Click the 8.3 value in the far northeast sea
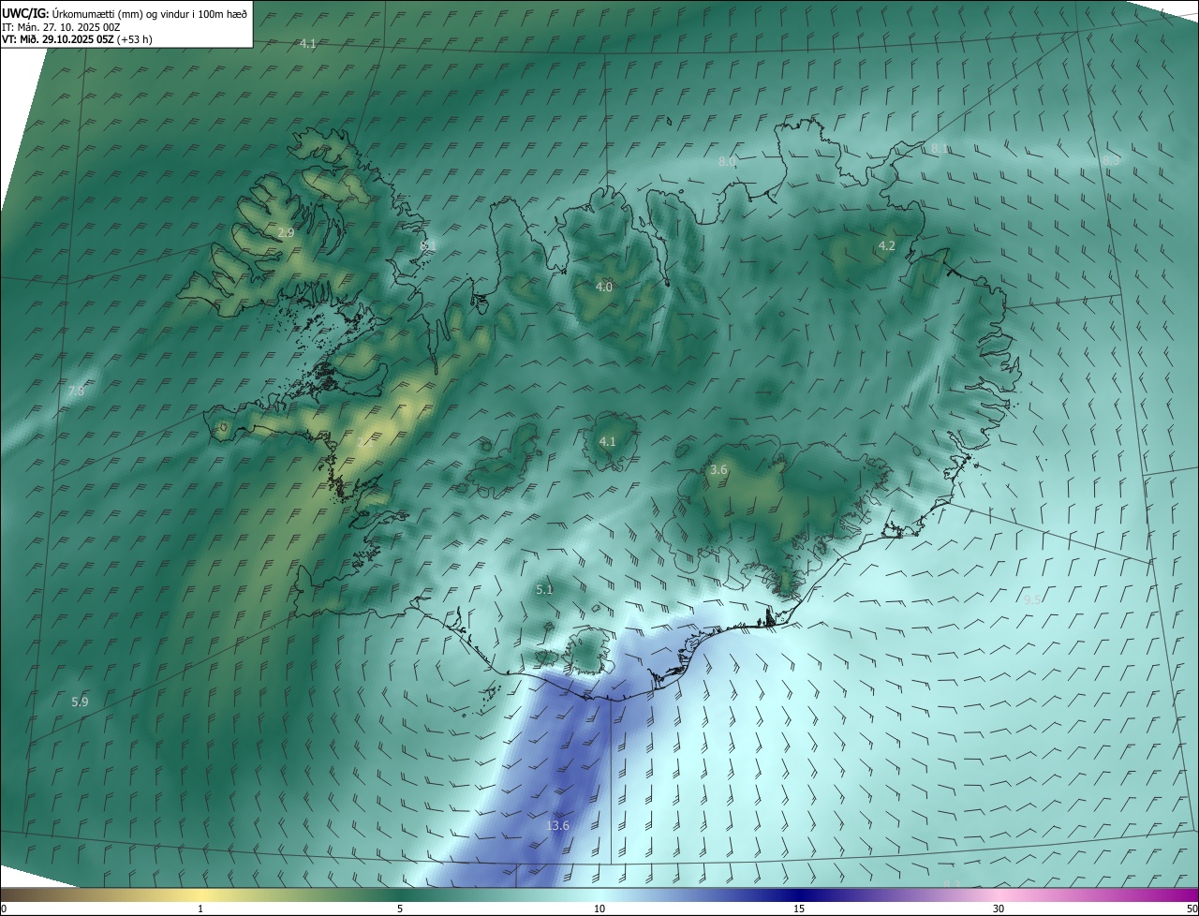This screenshot has height=916, width=1199. click(x=1111, y=161)
